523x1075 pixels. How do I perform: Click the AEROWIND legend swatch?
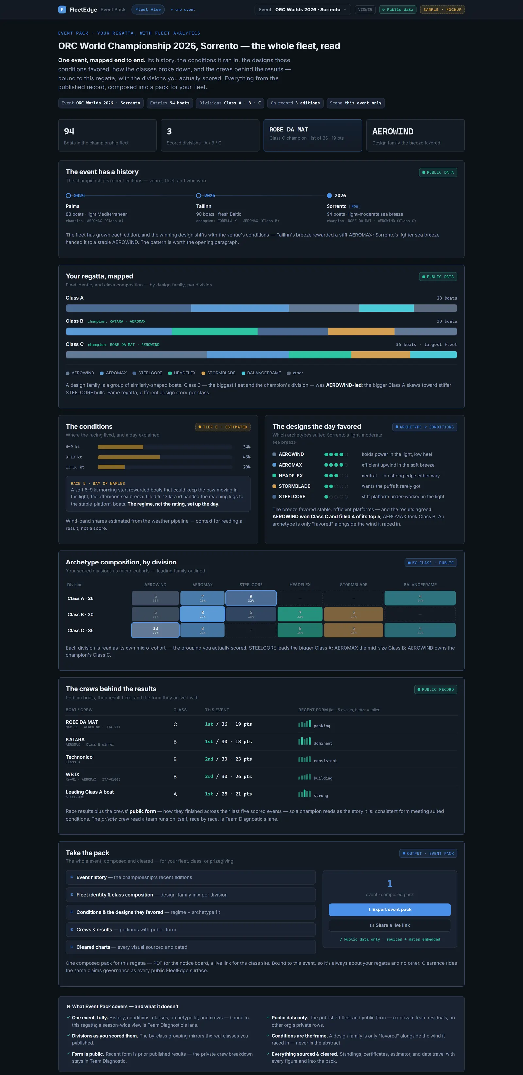tap(68, 373)
